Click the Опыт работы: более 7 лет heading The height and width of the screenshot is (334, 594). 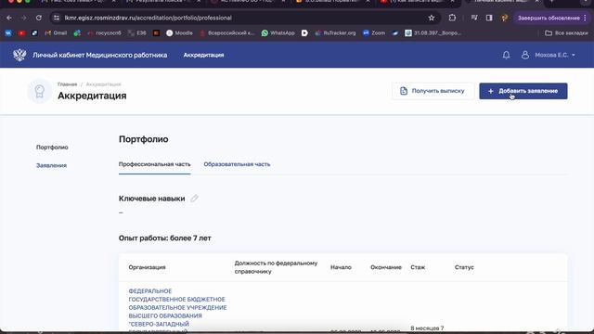165,238
